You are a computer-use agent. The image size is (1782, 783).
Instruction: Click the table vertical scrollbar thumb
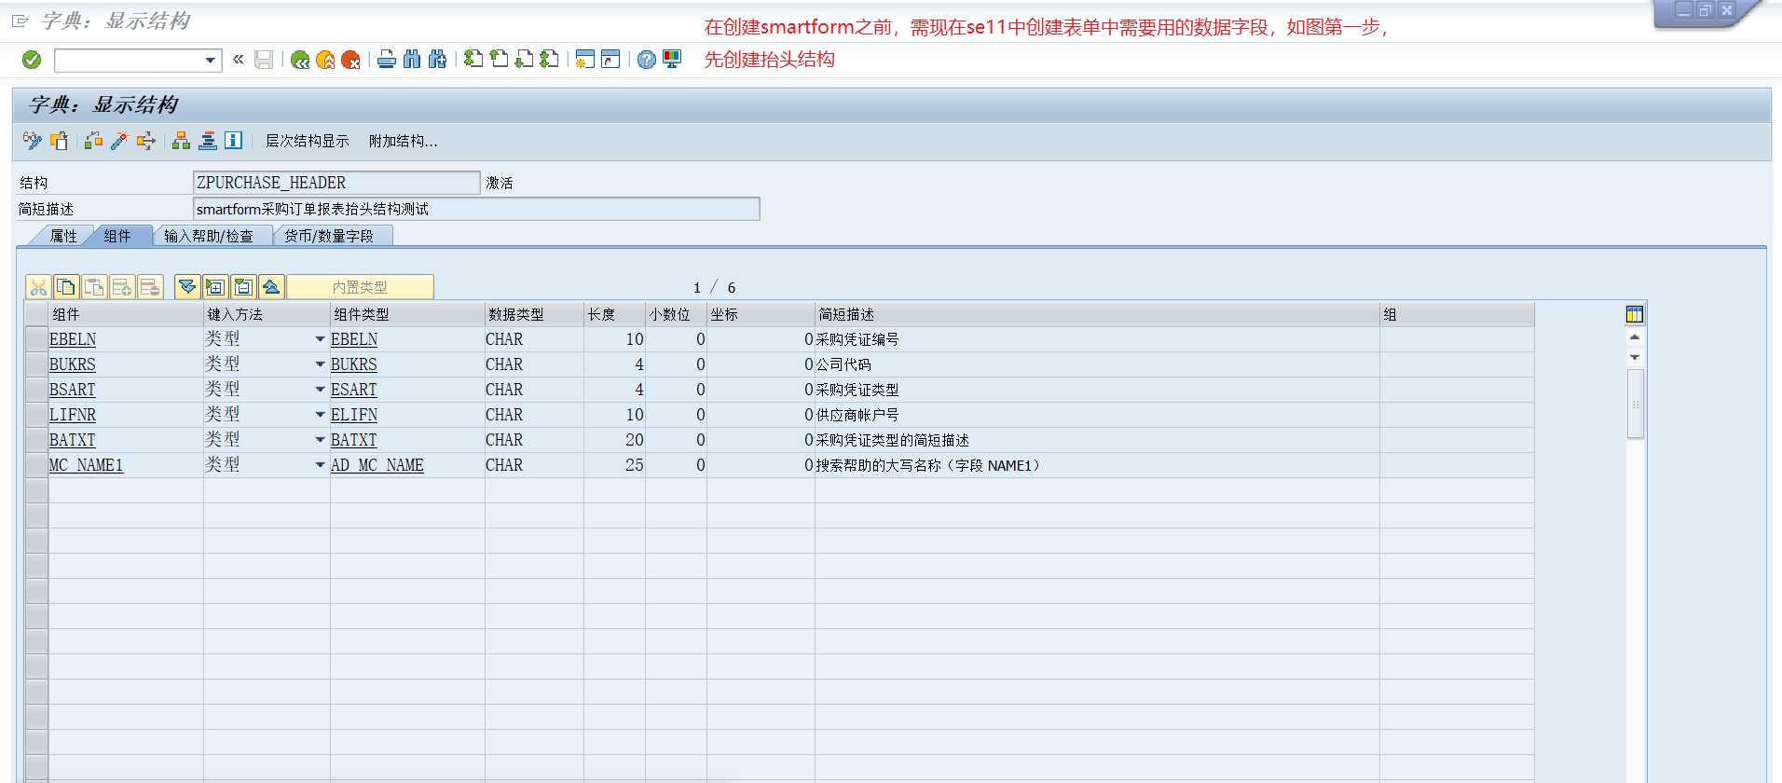1636,404
